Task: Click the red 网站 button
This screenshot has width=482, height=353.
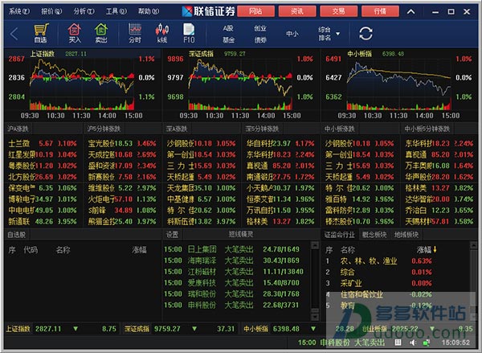Action: [255, 11]
